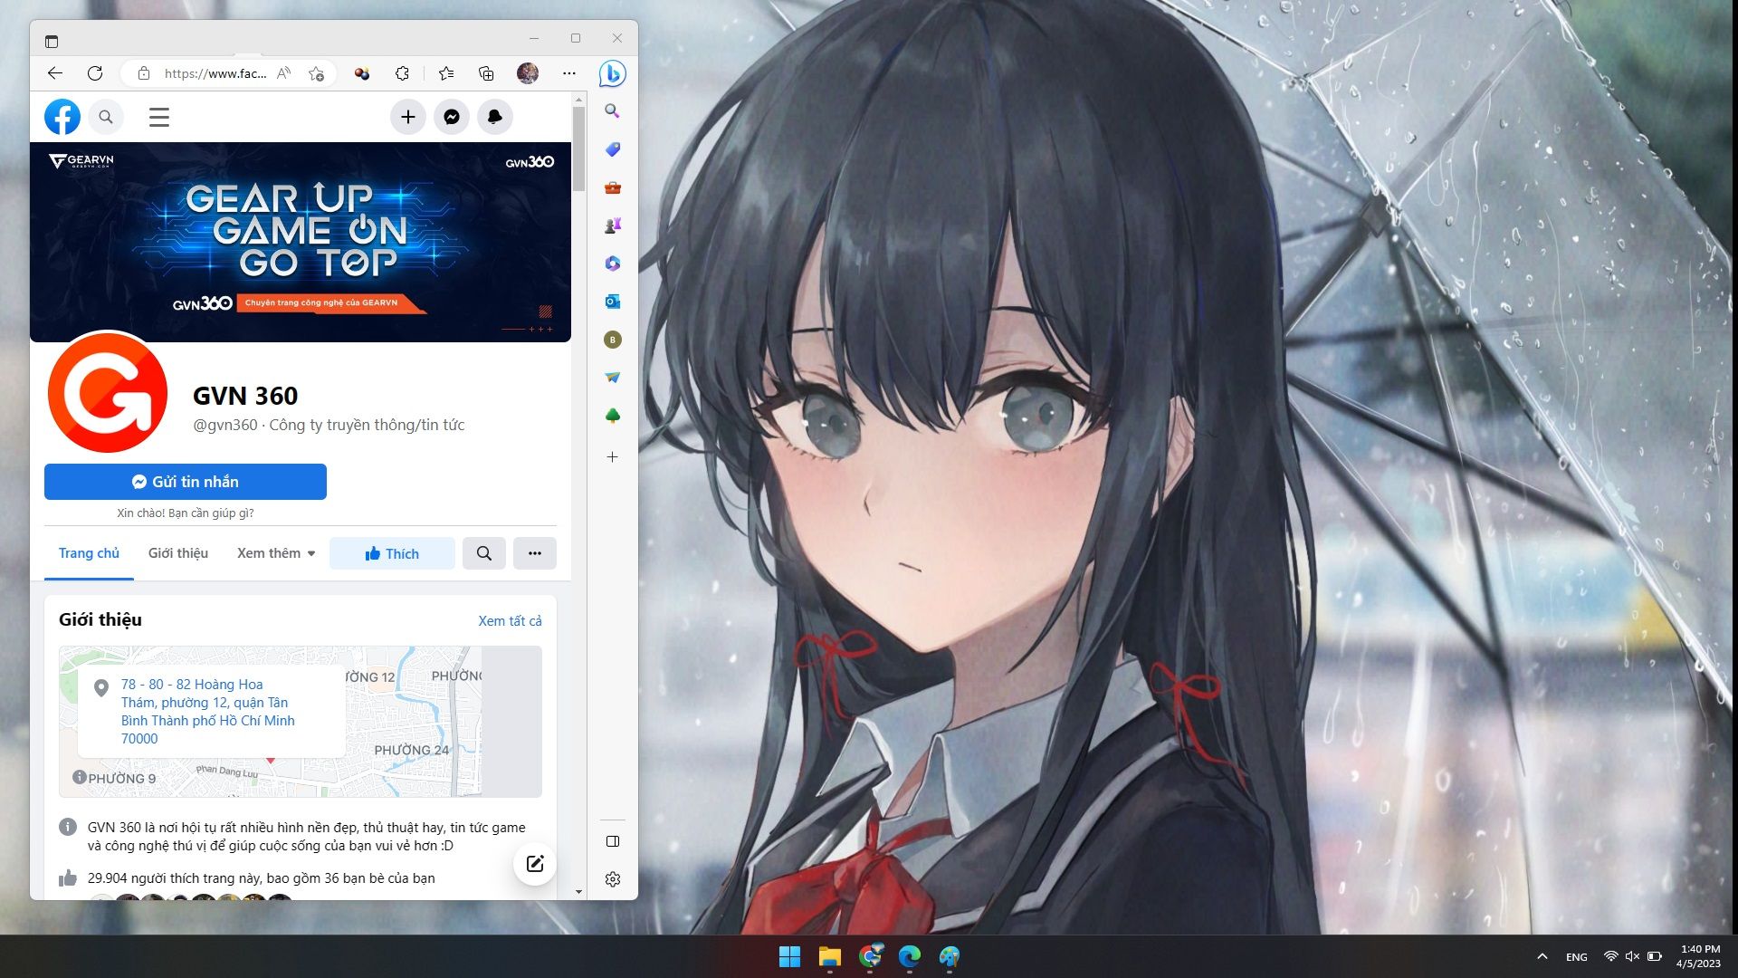Expand Xem thêm dropdown
Viewport: 1738px width, 978px height.
tap(276, 553)
